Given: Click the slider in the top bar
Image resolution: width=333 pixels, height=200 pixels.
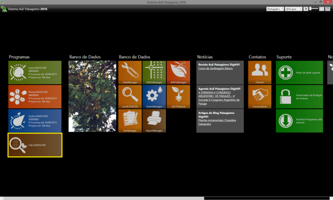Looking at the screenshot, I should click(x=313, y=9).
